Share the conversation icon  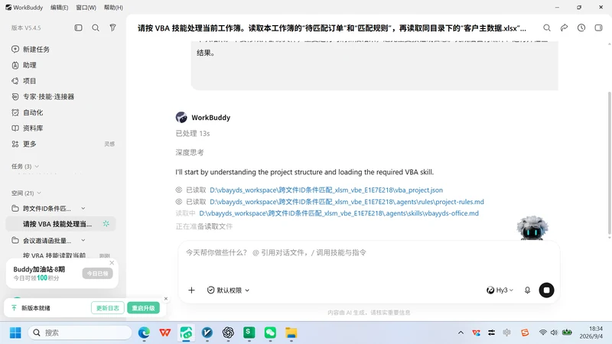point(564,28)
